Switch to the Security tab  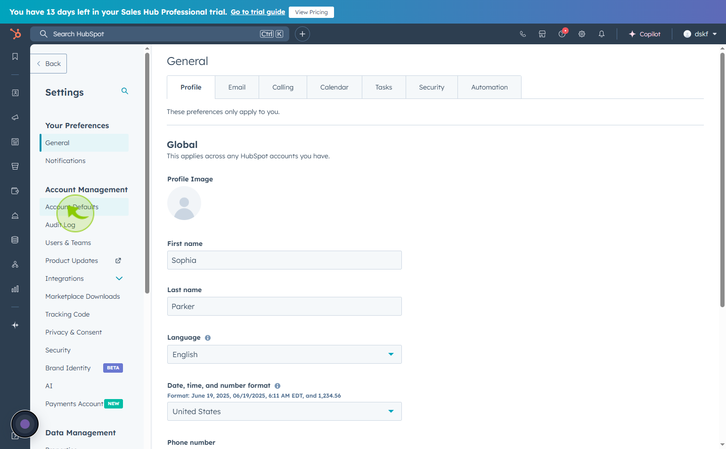coord(432,87)
